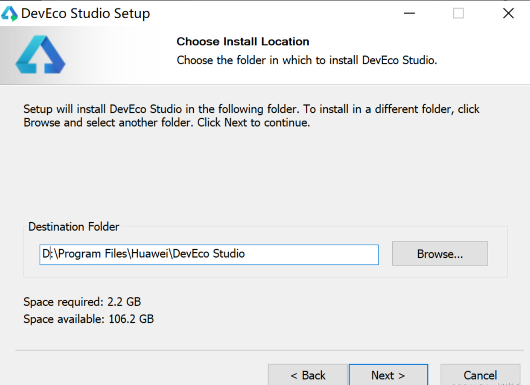Screen dimensions: 530x385
Task: Click the large DevEco Studio logo
Action: click(40, 55)
